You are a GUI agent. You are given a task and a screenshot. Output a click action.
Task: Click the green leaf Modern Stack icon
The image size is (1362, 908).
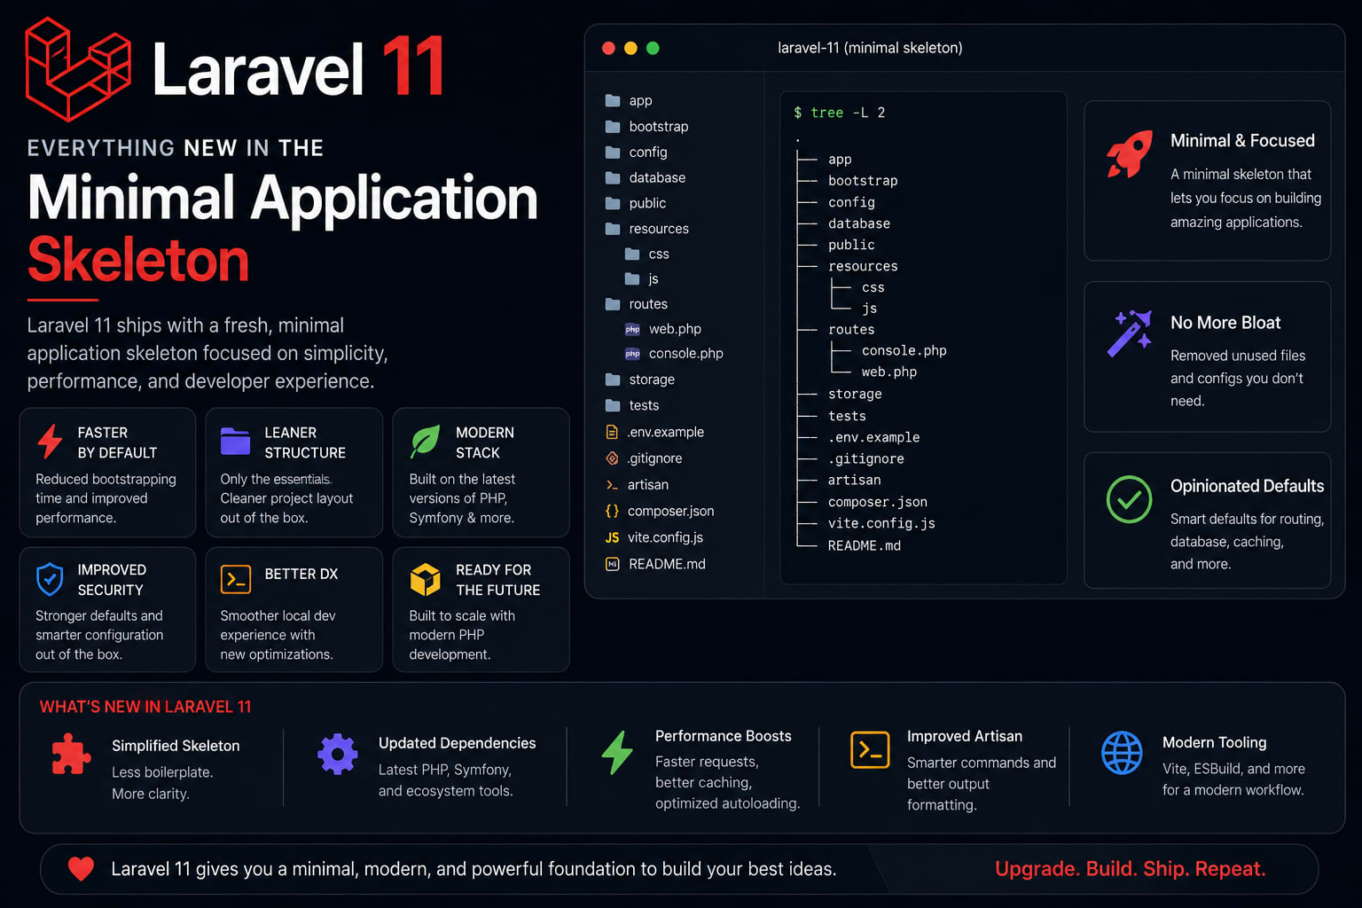click(x=425, y=441)
